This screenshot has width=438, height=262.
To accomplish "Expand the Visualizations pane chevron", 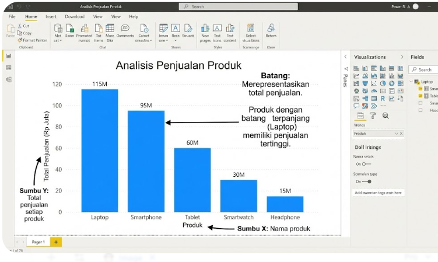I will point(401,57).
